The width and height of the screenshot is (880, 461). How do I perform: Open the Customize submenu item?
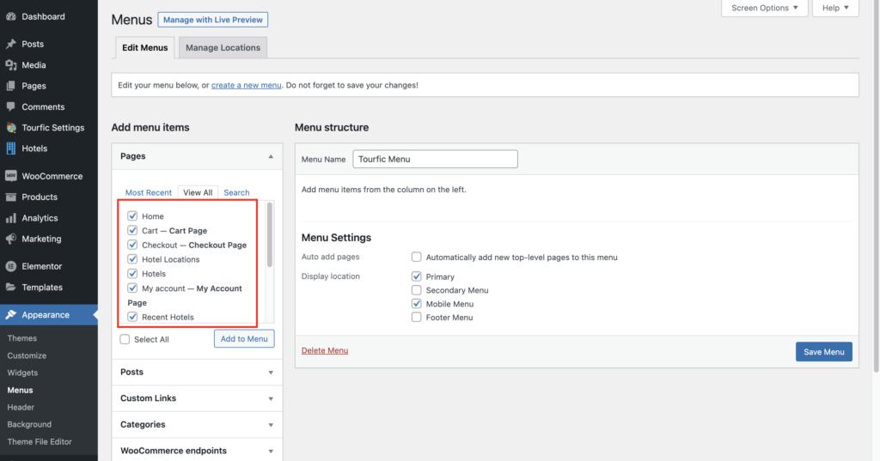27,355
